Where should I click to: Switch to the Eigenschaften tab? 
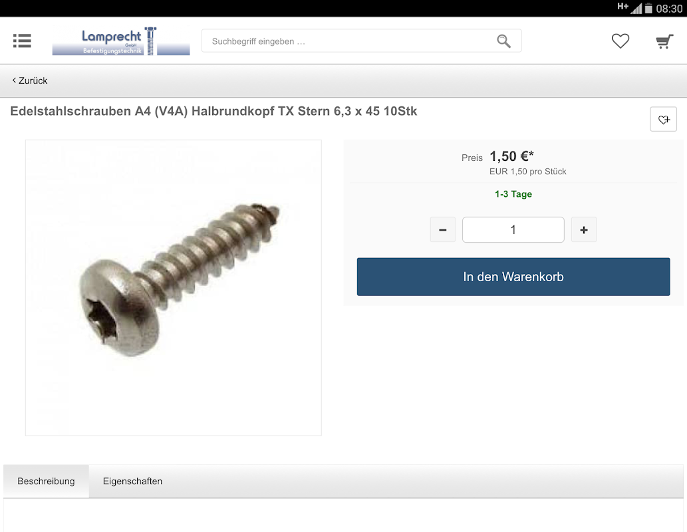tap(132, 481)
